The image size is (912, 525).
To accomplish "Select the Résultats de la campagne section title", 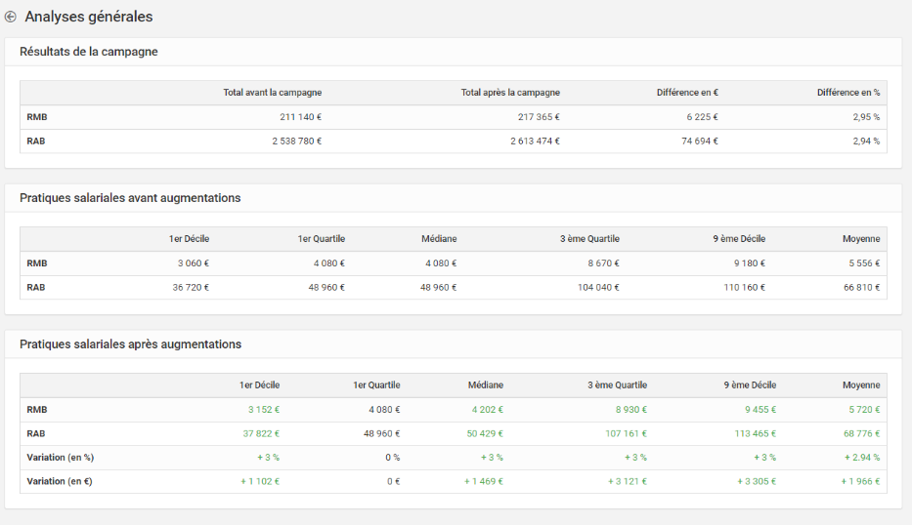I will pos(88,52).
